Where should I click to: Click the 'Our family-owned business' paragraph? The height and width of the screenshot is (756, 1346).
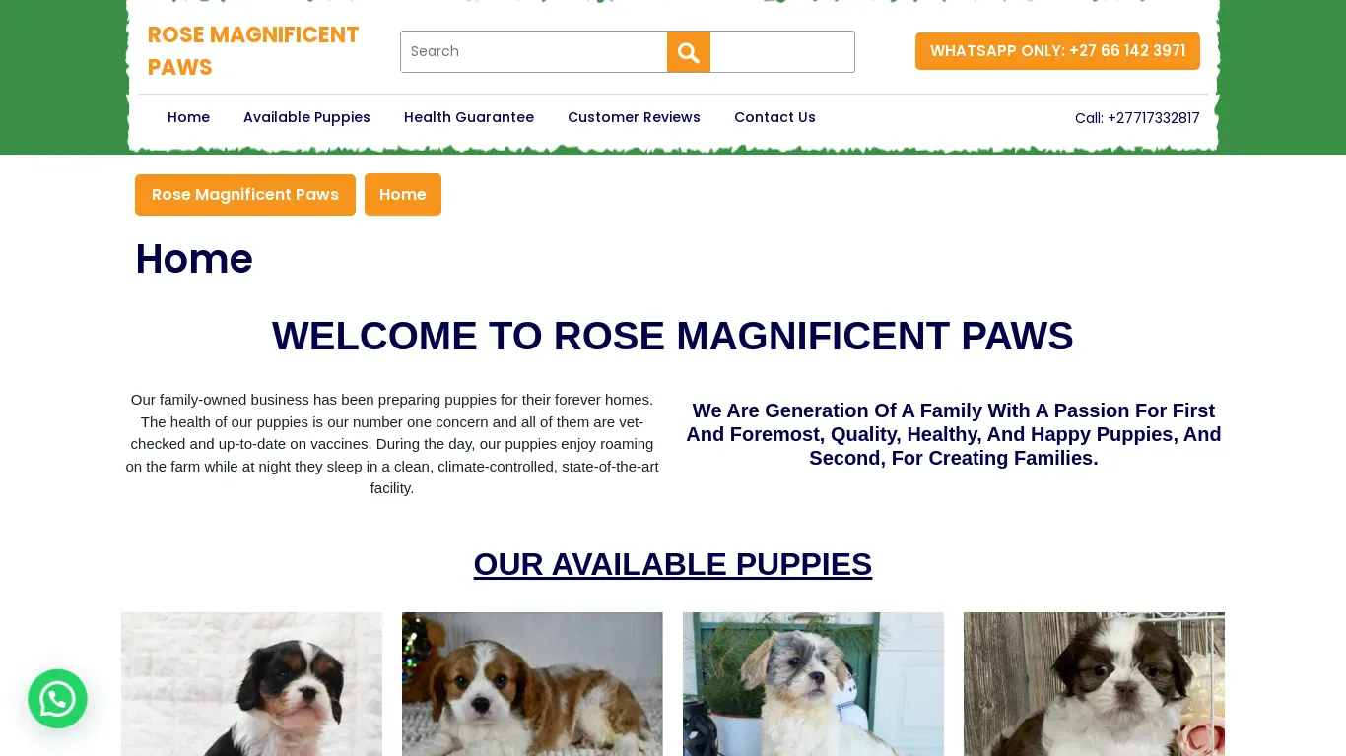tap(392, 444)
